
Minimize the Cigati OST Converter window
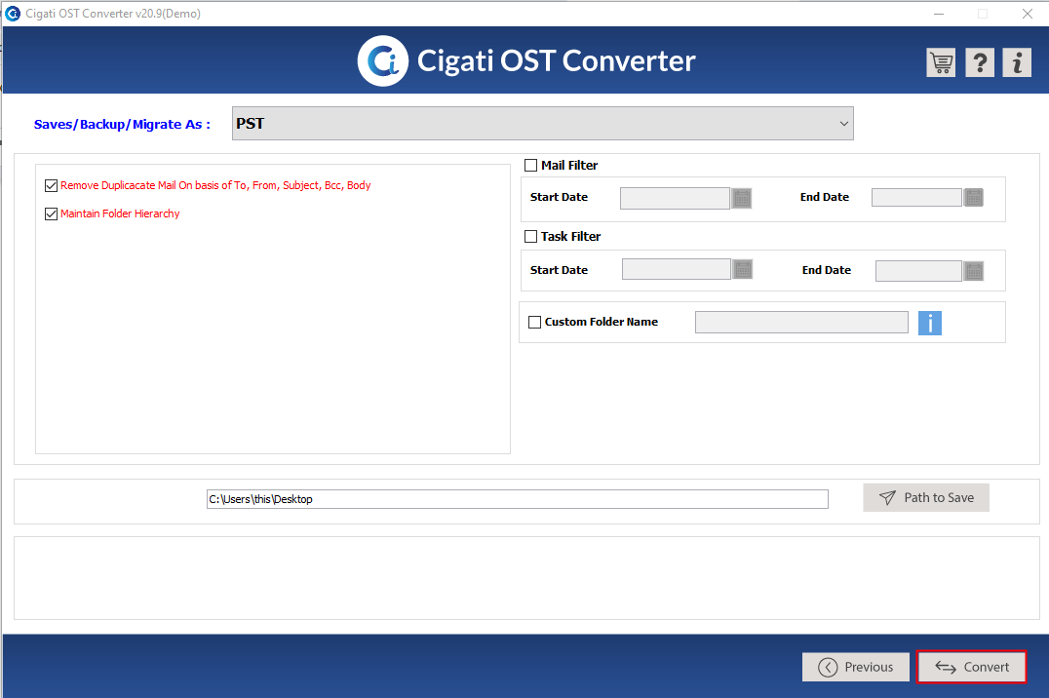click(x=939, y=14)
